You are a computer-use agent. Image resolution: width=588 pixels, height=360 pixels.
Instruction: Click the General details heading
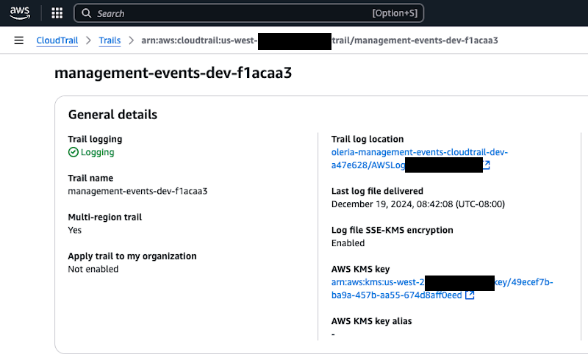(x=112, y=115)
